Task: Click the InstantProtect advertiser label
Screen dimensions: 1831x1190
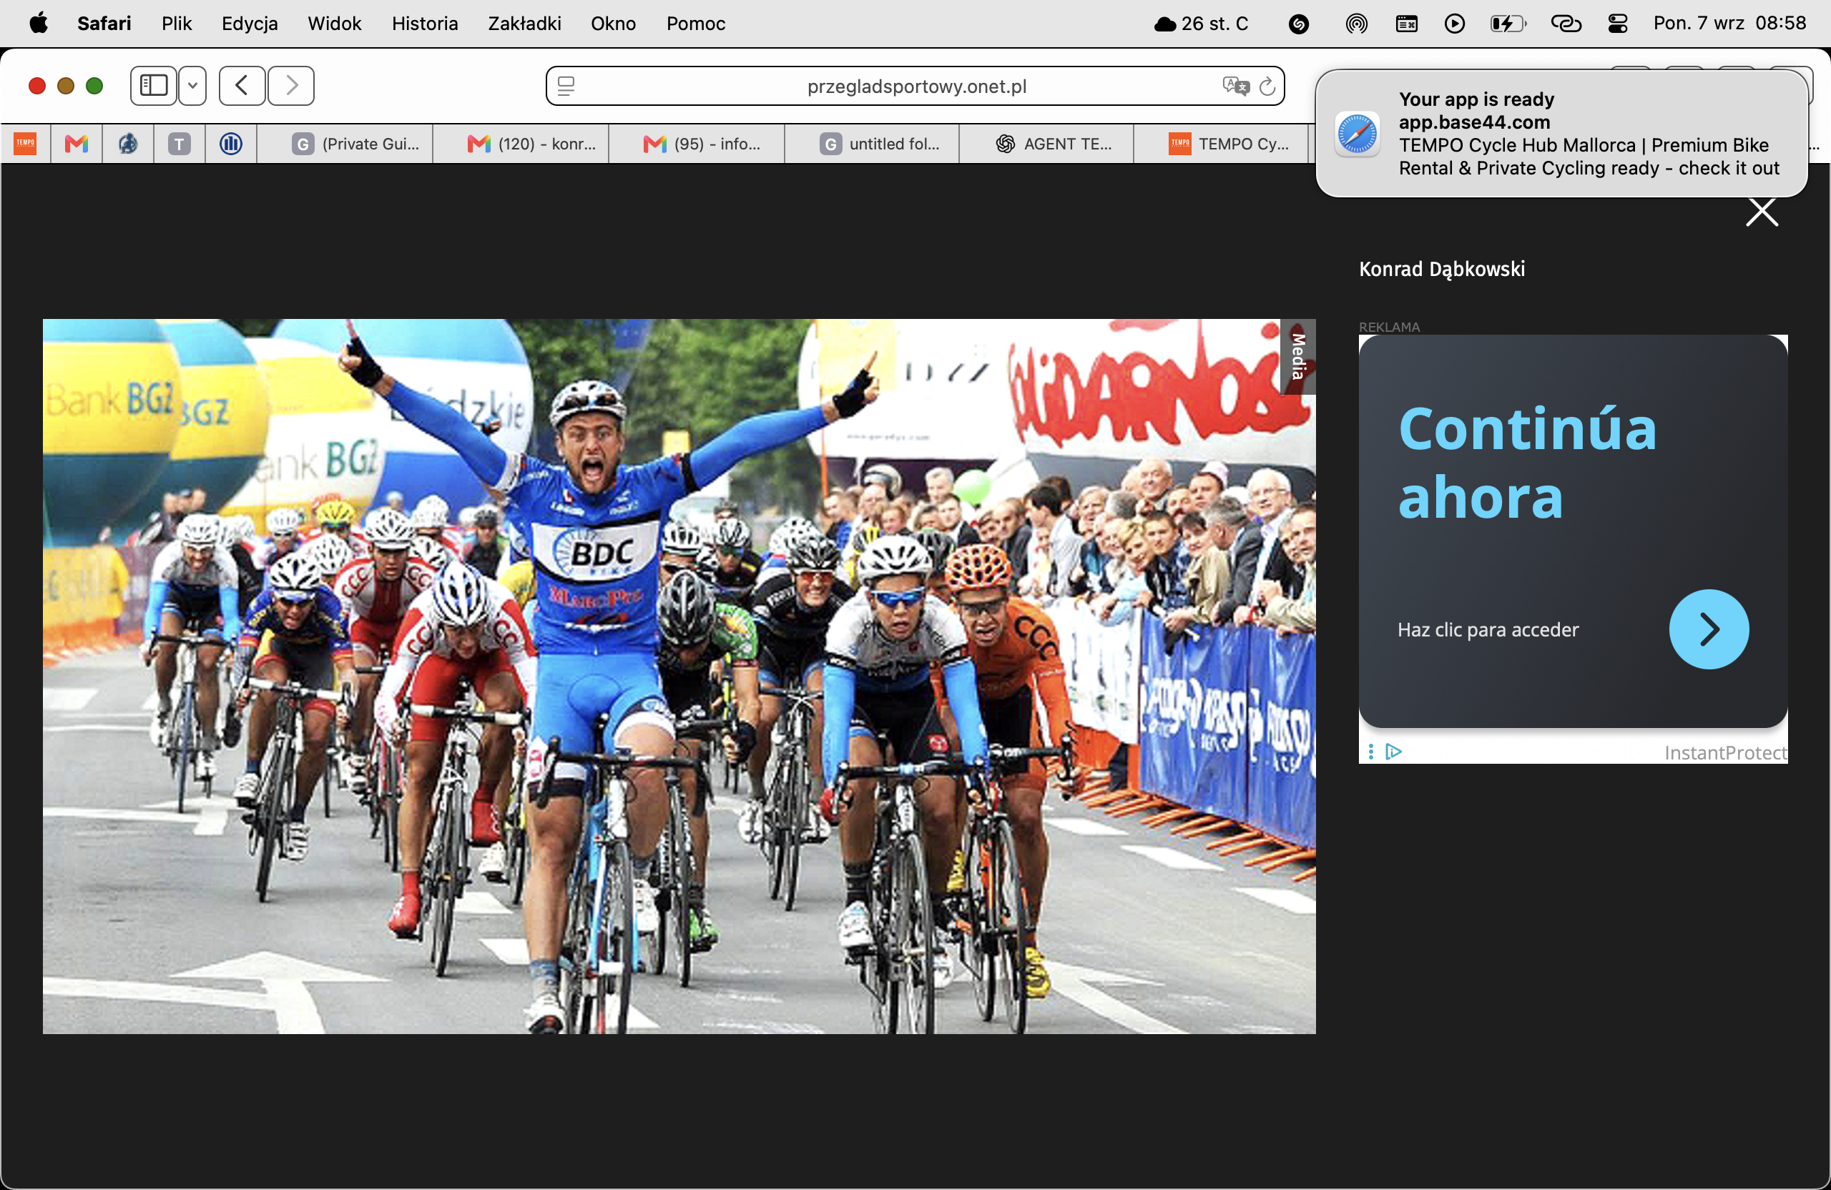Action: pos(1726,752)
